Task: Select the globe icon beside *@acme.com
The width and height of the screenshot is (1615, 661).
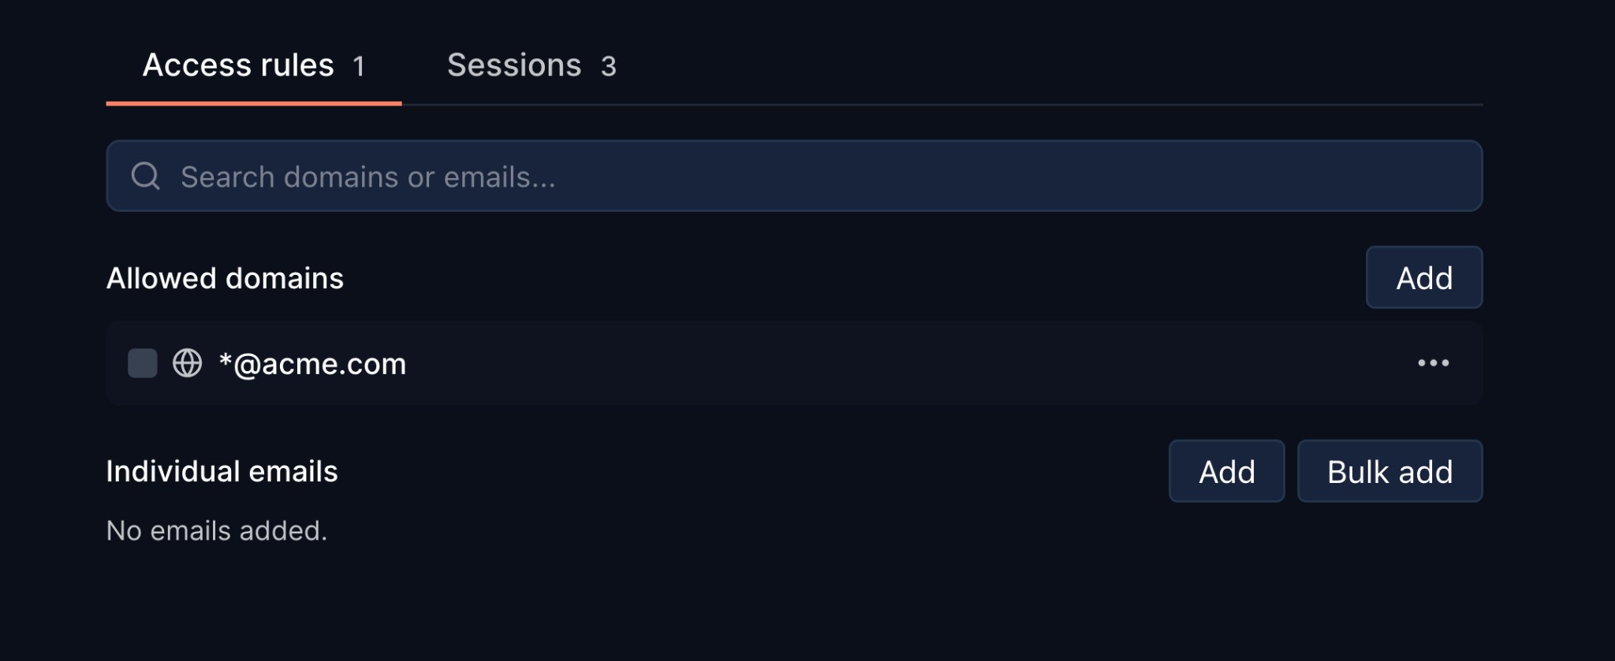Action: click(186, 362)
